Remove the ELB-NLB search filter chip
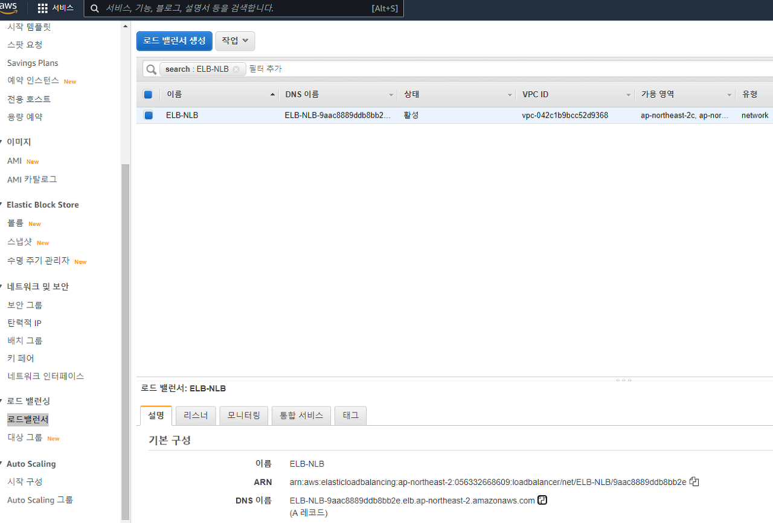This screenshot has width=773, height=523. click(236, 69)
